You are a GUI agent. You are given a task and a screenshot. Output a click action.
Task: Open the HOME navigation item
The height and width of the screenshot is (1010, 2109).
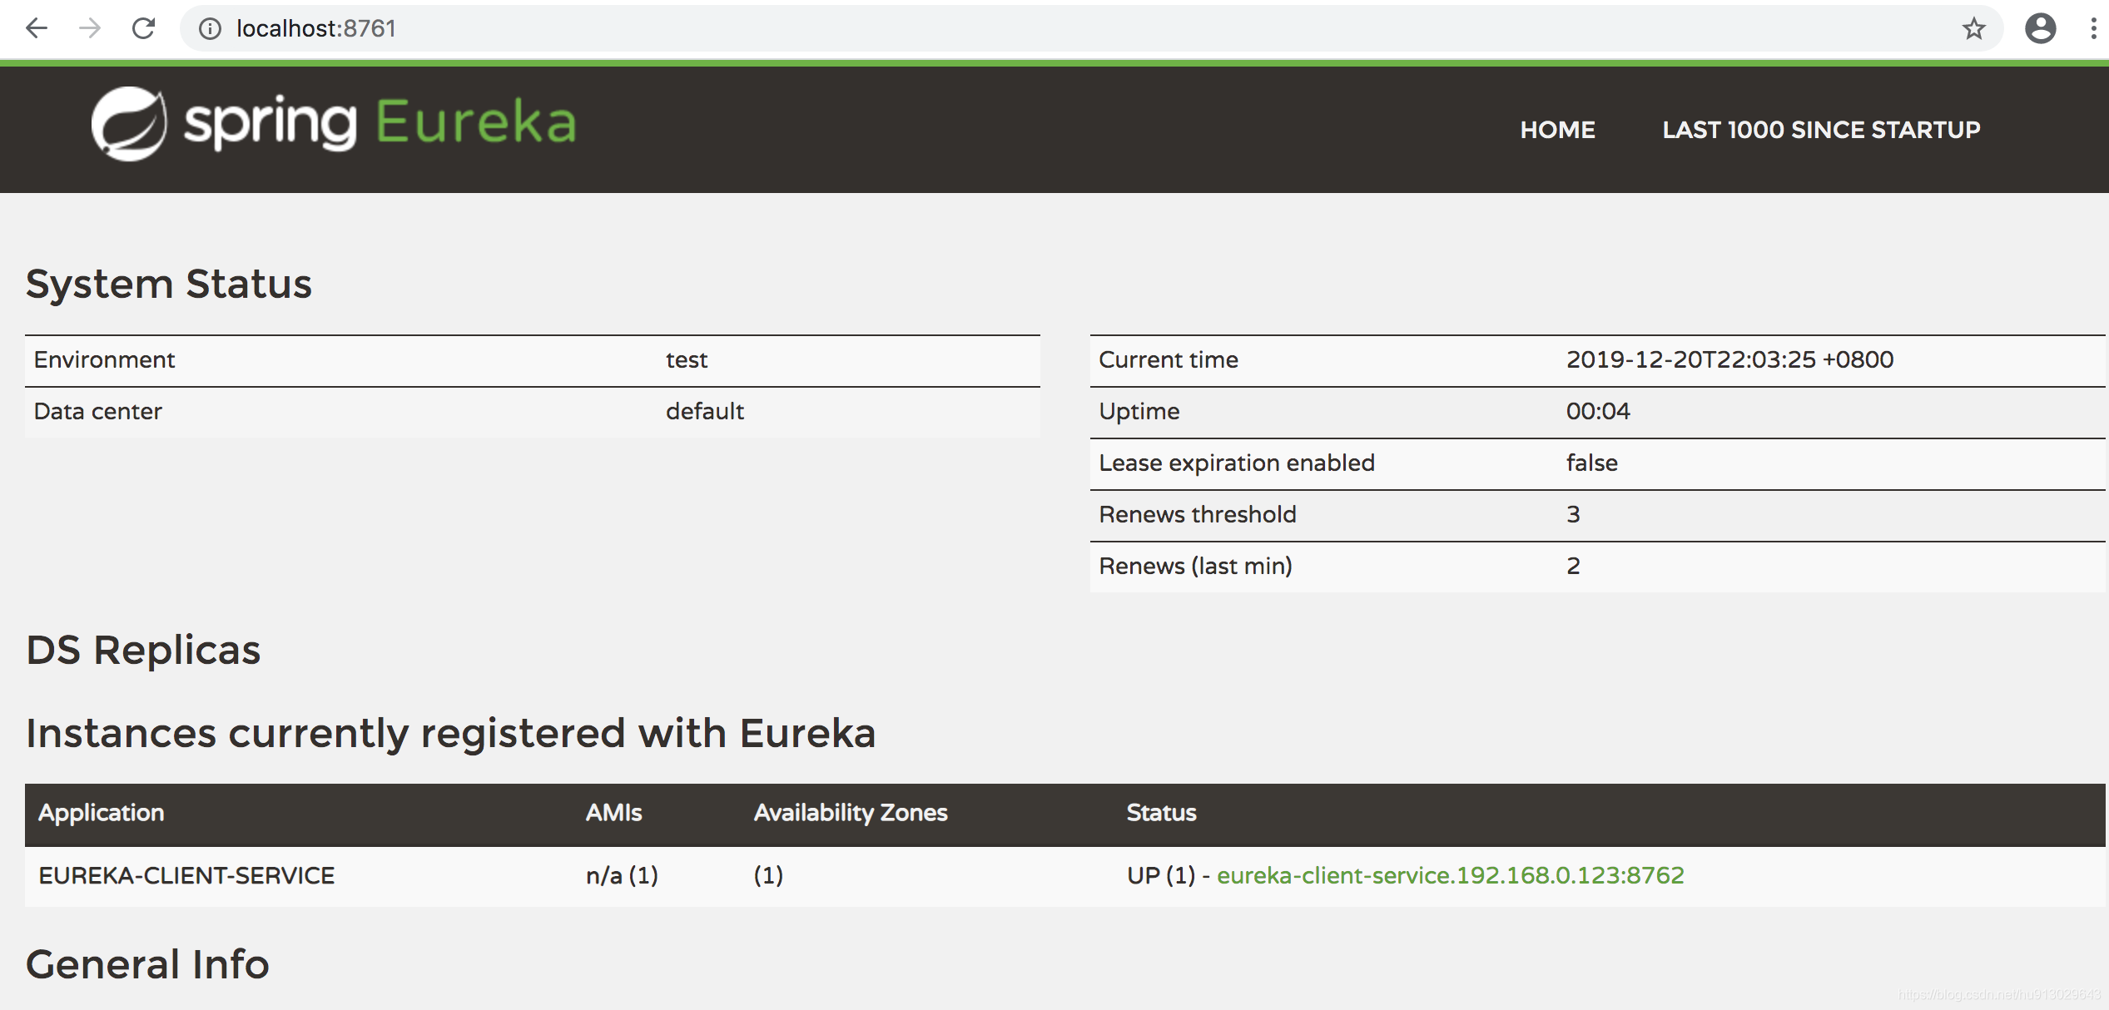coord(1557,130)
